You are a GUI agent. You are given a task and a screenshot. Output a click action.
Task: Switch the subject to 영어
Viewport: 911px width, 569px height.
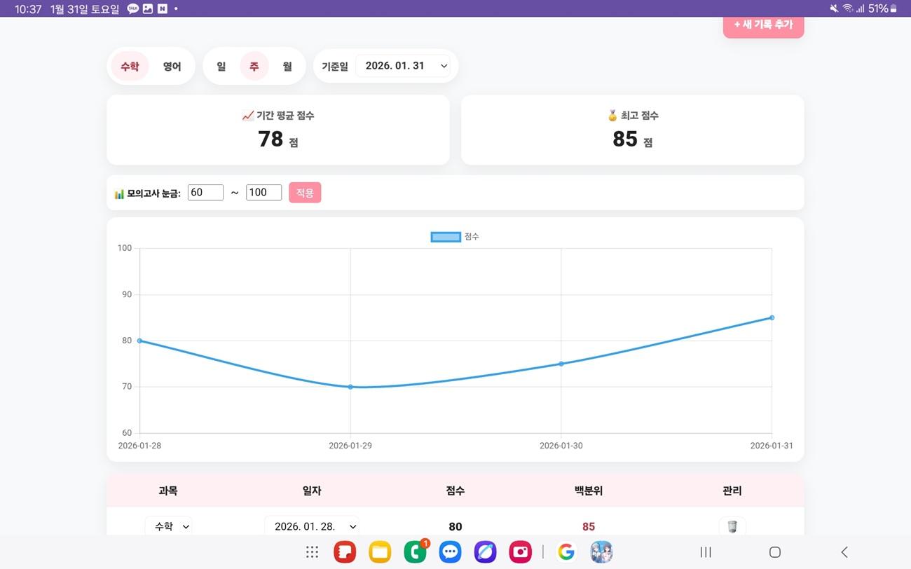tap(172, 66)
